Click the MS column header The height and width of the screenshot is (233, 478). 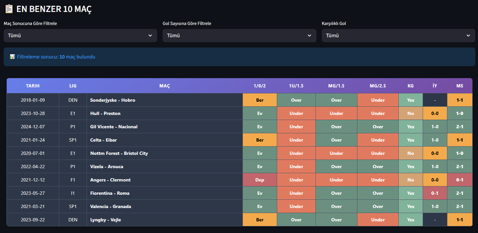point(460,85)
